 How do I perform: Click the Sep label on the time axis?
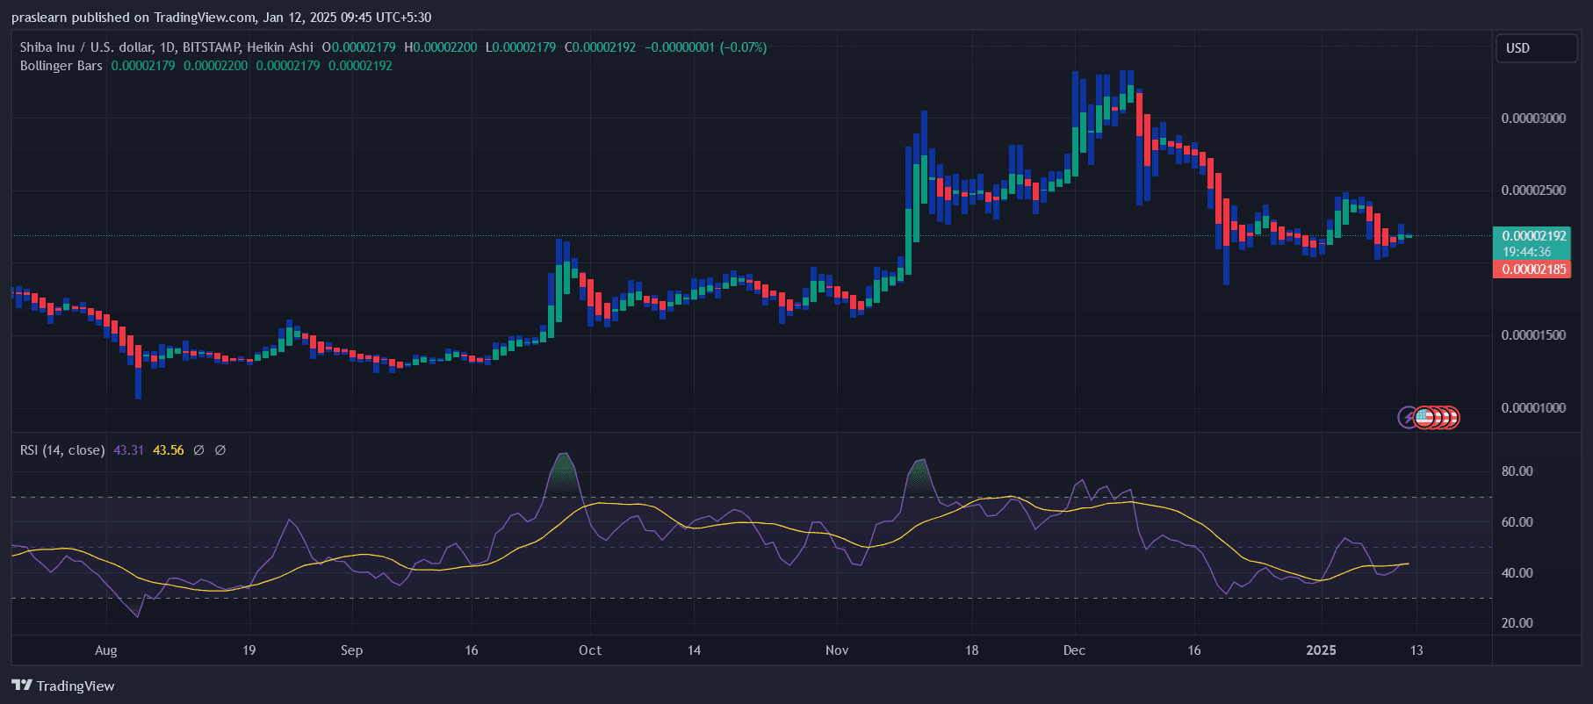click(351, 650)
